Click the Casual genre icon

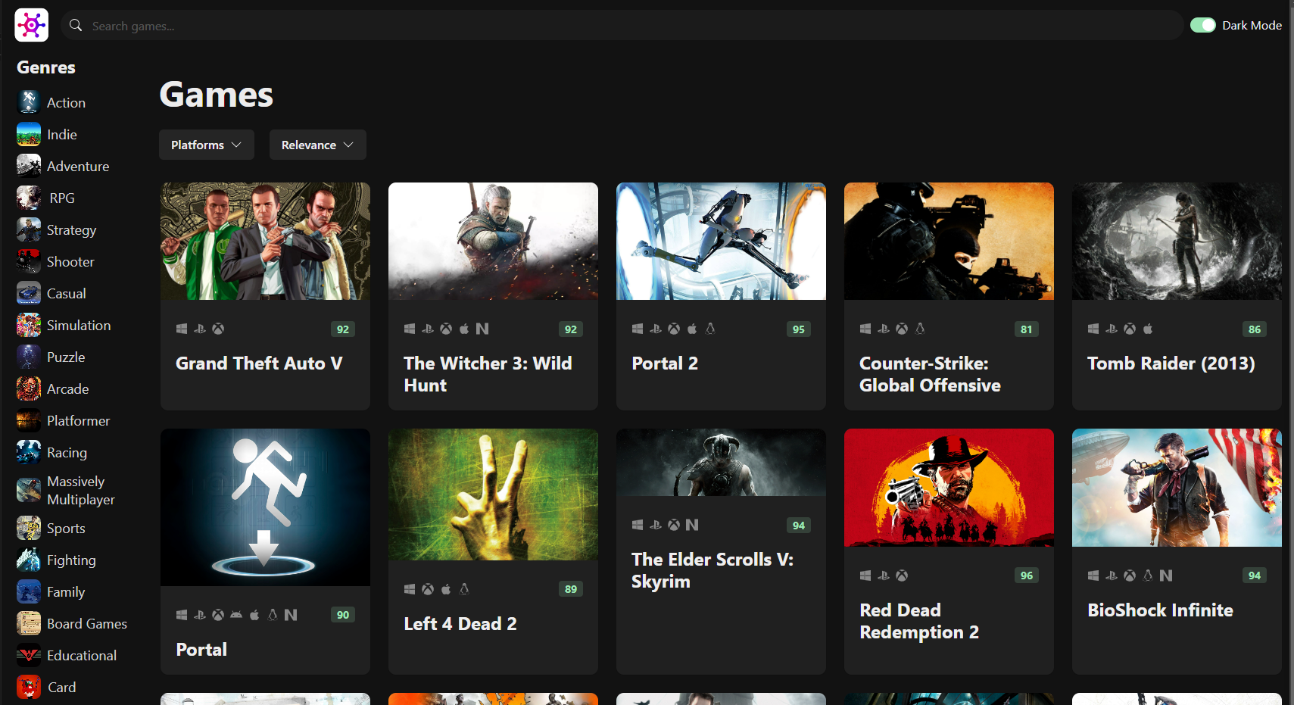coord(29,293)
